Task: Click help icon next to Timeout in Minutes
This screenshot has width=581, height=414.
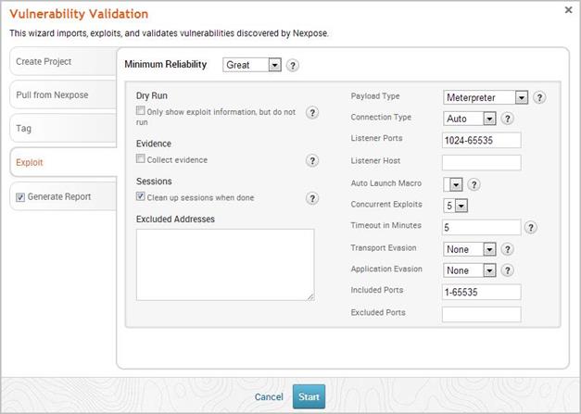Action: click(x=531, y=228)
